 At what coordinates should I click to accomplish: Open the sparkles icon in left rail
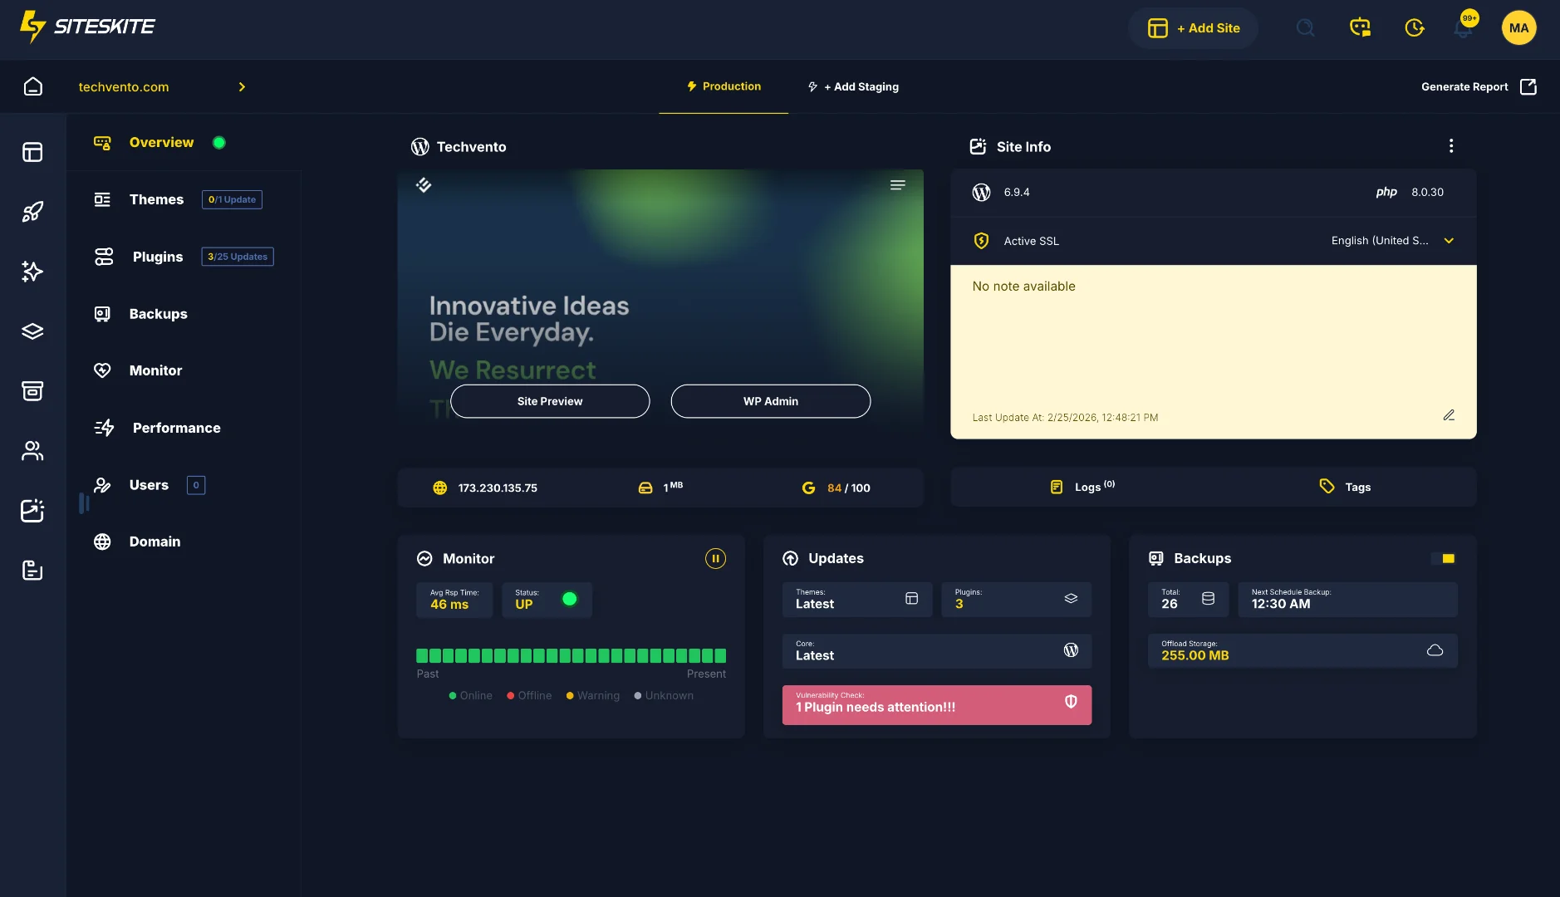(x=32, y=272)
